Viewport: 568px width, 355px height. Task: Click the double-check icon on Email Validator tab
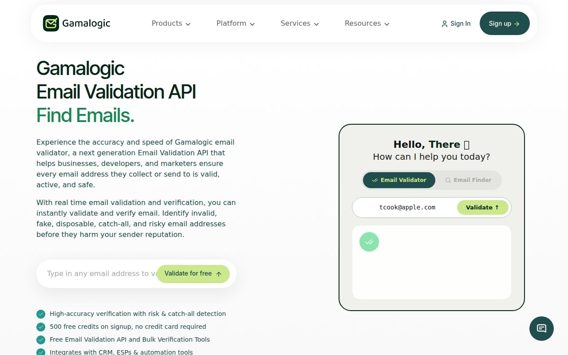tap(375, 180)
